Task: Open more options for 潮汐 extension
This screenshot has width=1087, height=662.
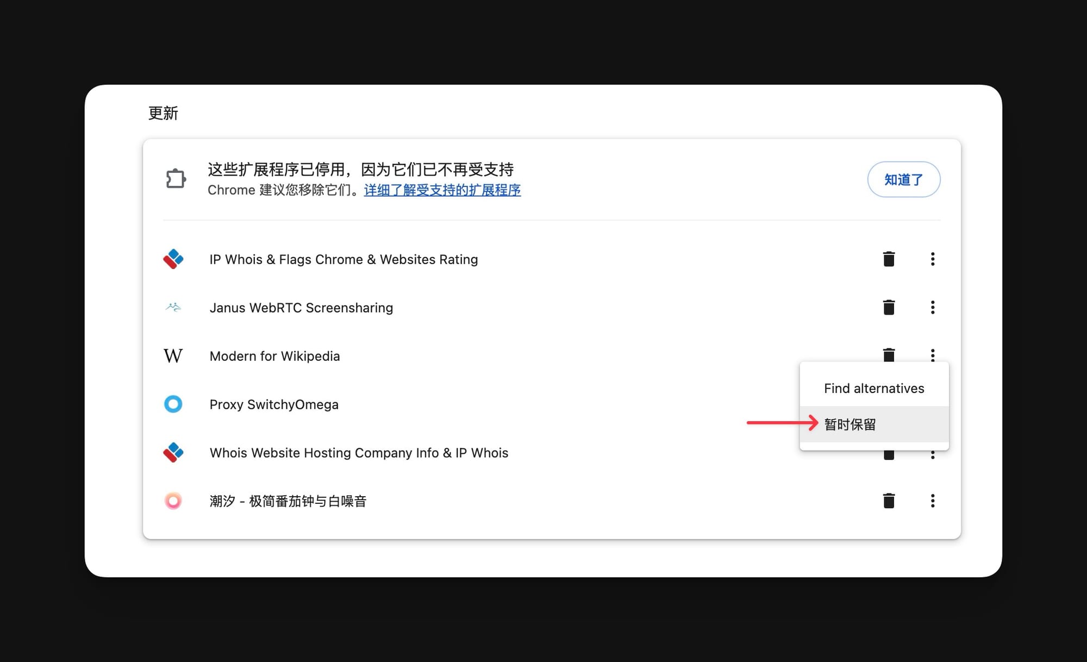Action: 933,501
